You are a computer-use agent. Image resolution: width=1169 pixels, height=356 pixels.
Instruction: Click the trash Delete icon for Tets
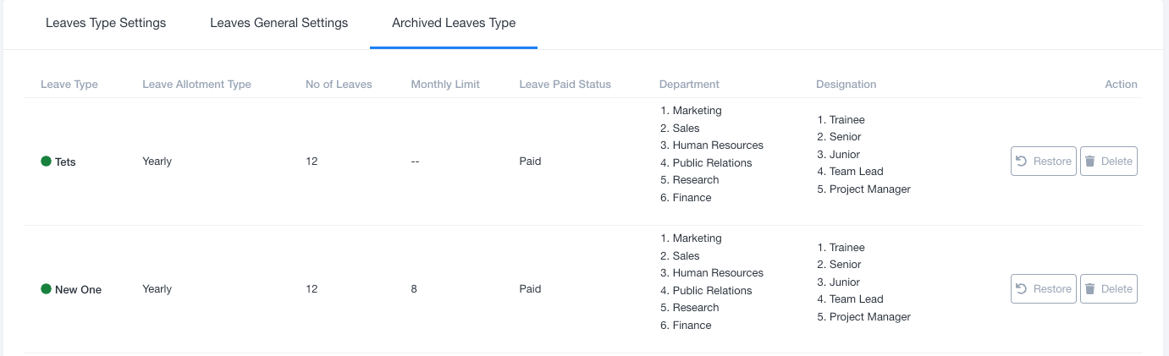click(x=1090, y=162)
